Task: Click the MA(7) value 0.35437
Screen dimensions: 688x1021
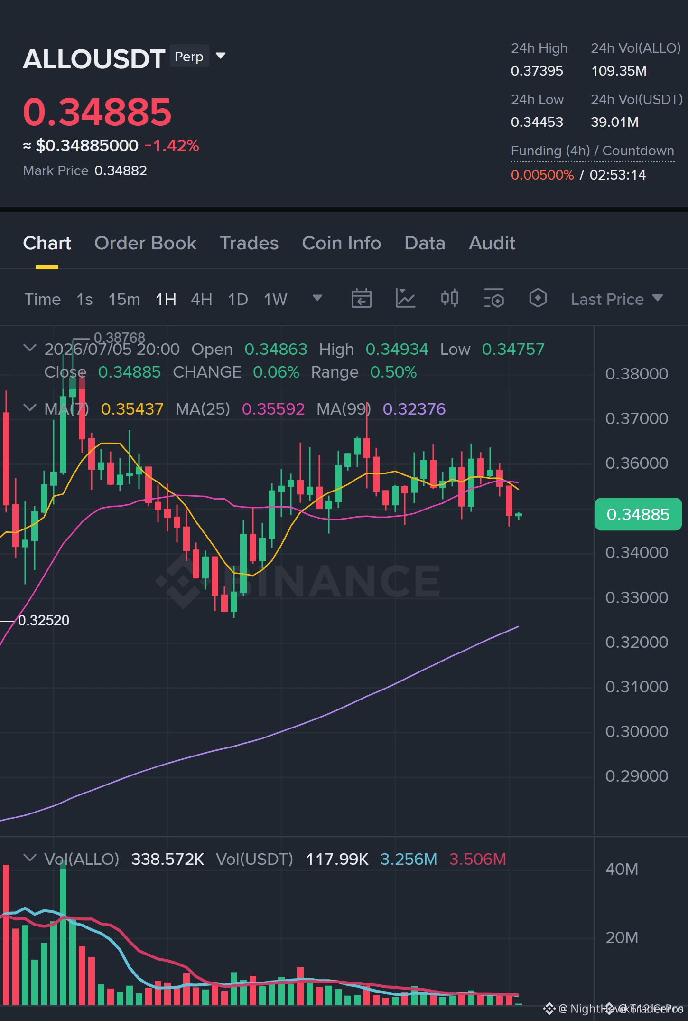Action: coord(132,409)
